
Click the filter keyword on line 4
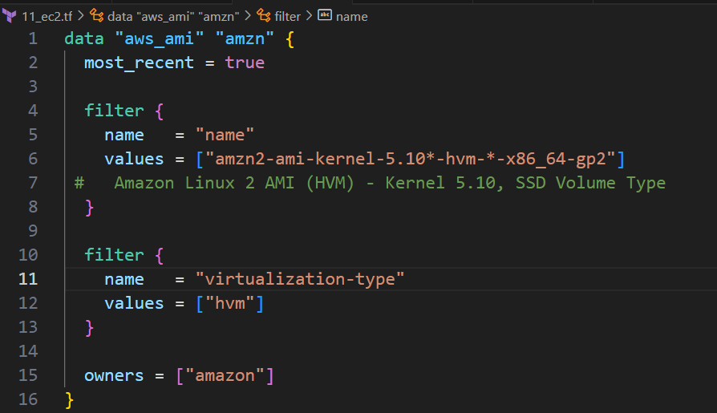114,111
